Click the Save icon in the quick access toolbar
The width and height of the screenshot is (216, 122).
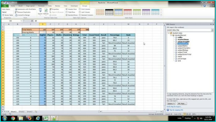click(6, 2)
